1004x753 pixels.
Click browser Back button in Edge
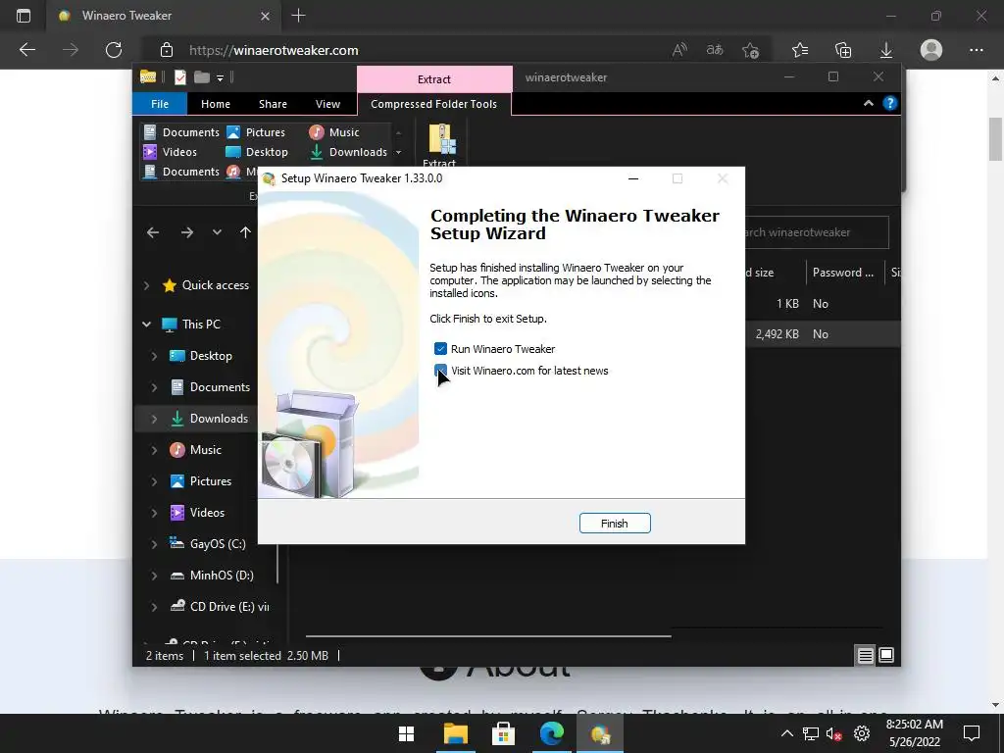tap(27, 50)
